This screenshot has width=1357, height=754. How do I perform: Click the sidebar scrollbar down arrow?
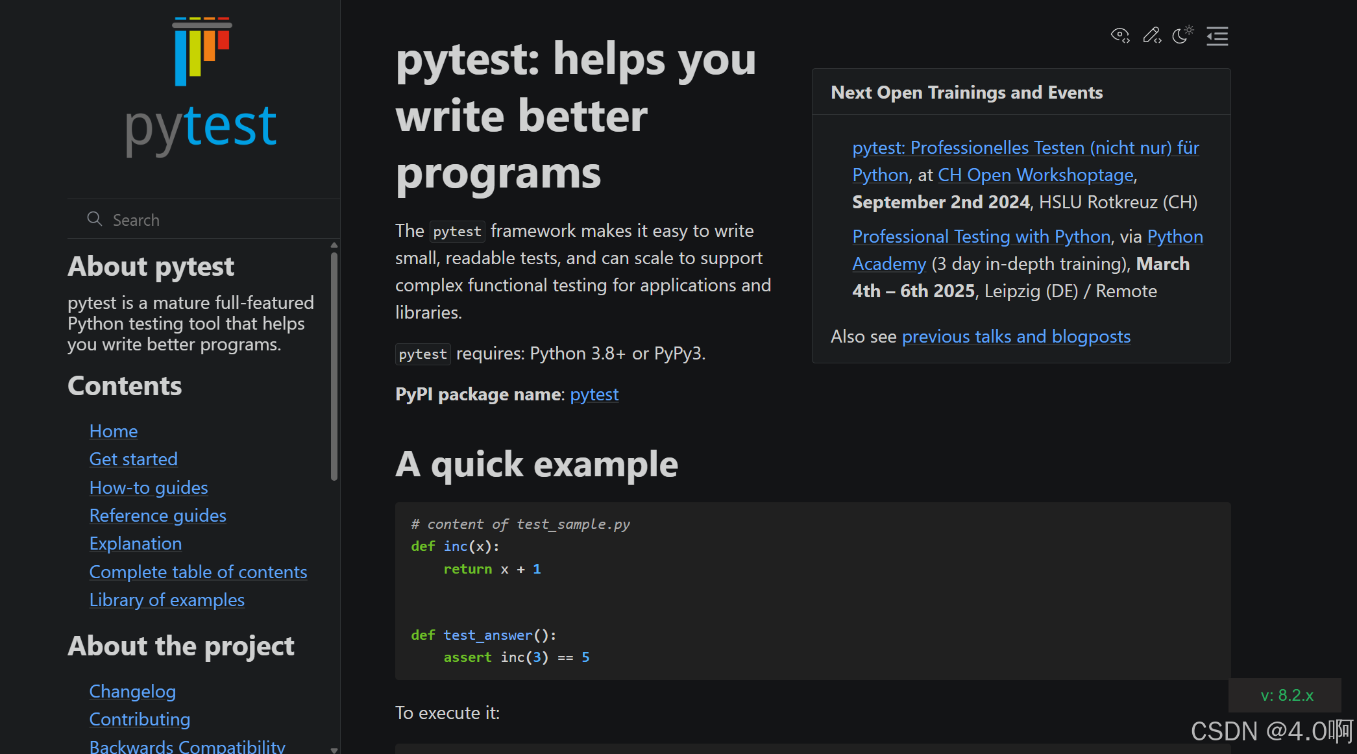coord(334,749)
